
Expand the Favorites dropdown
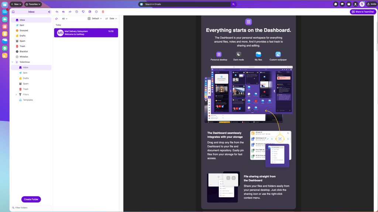click(33, 4)
